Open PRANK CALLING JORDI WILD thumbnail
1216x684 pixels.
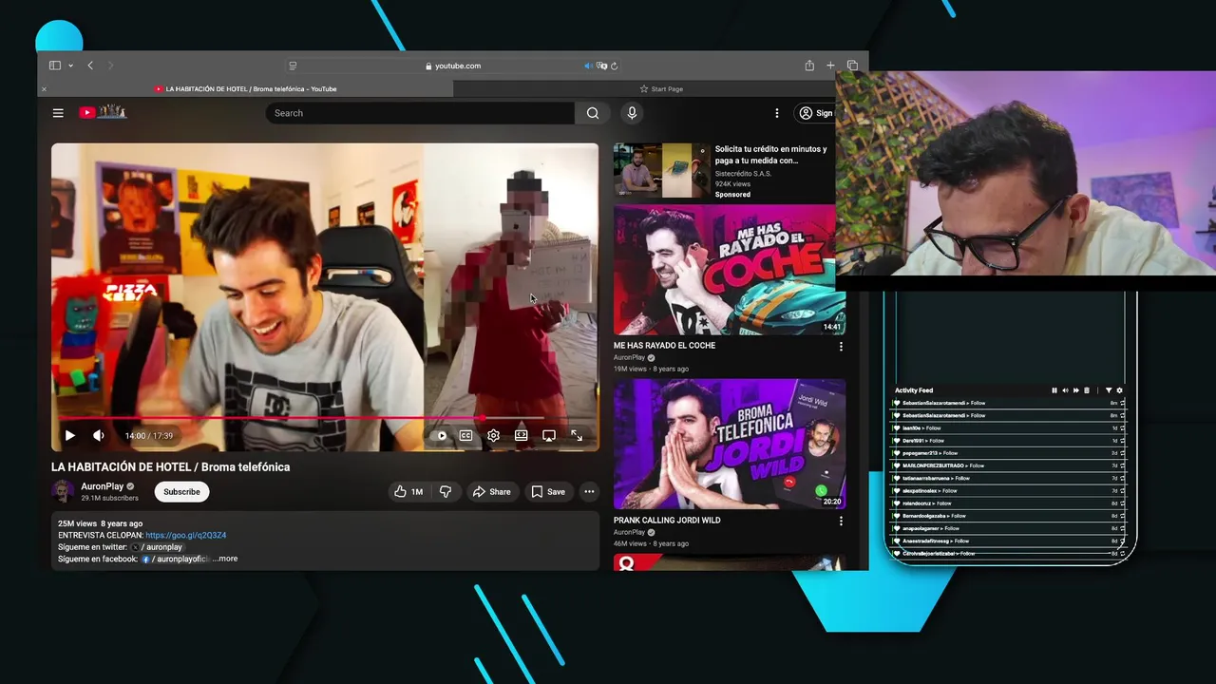click(730, 444)
